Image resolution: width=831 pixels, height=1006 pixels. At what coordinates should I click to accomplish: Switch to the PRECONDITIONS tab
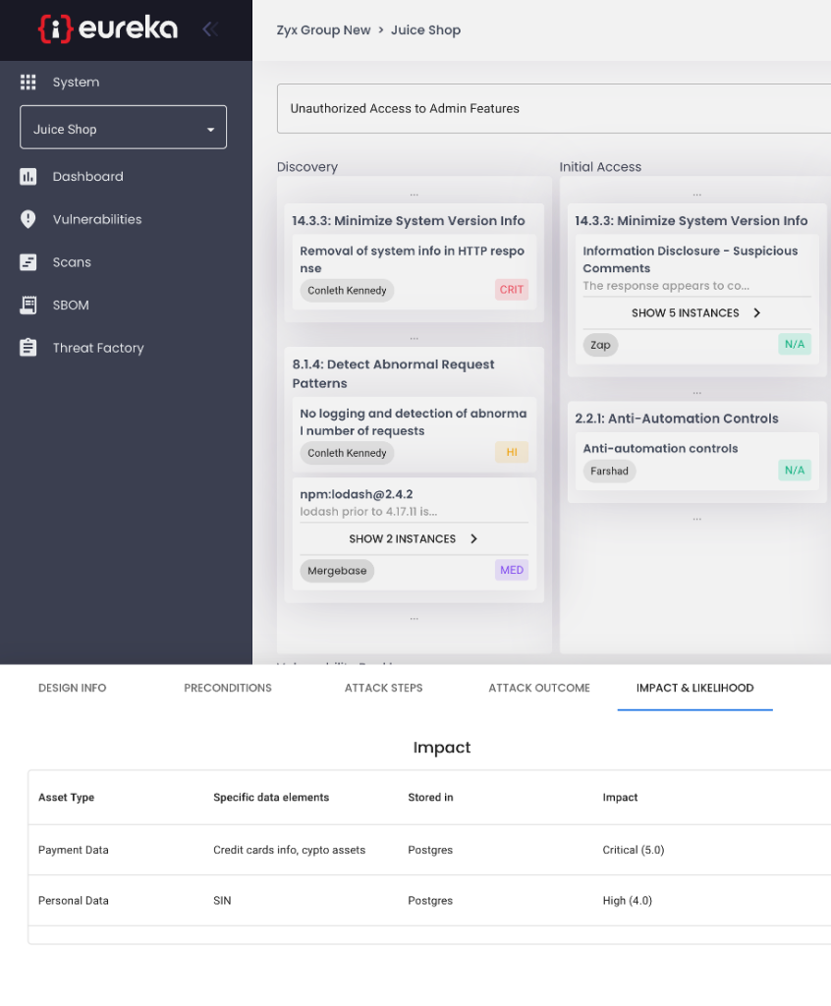(228, 688)
